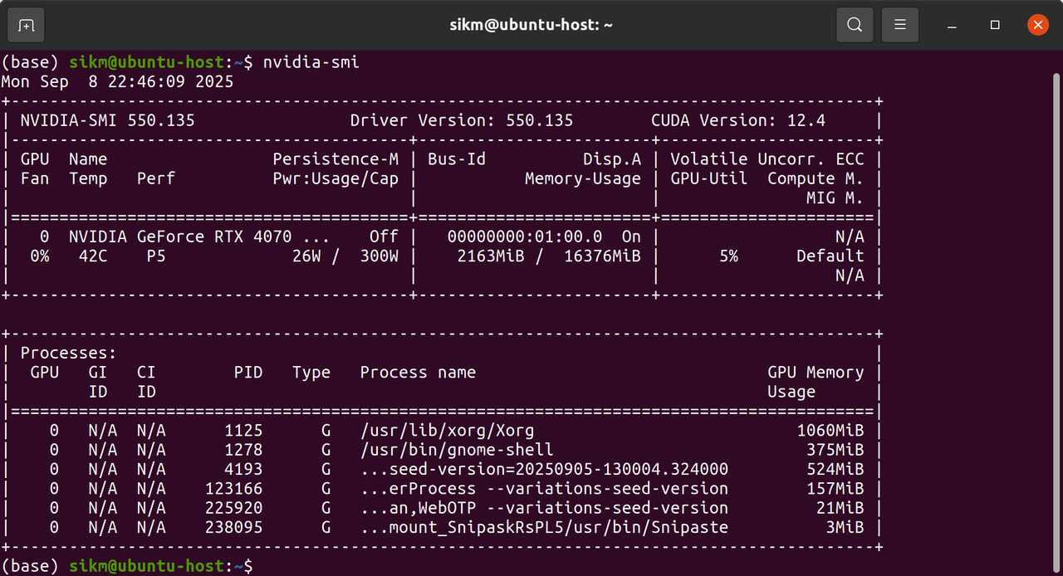Click the seed-version=20250905-130004.324000 process name
This screenshot has height=576, width=1063.
tap(544, 469)
